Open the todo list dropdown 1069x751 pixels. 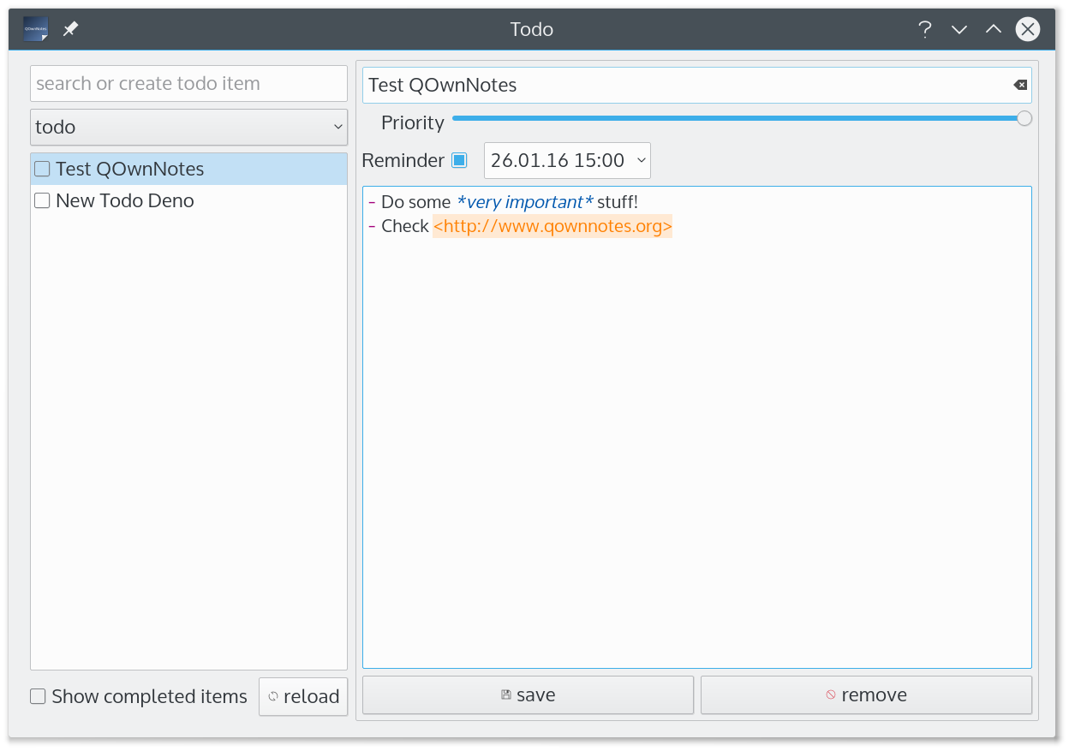(x=188, y=127)
